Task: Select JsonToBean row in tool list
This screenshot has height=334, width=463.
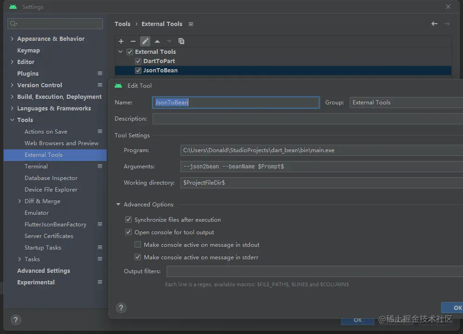Action: coord(283,71)
